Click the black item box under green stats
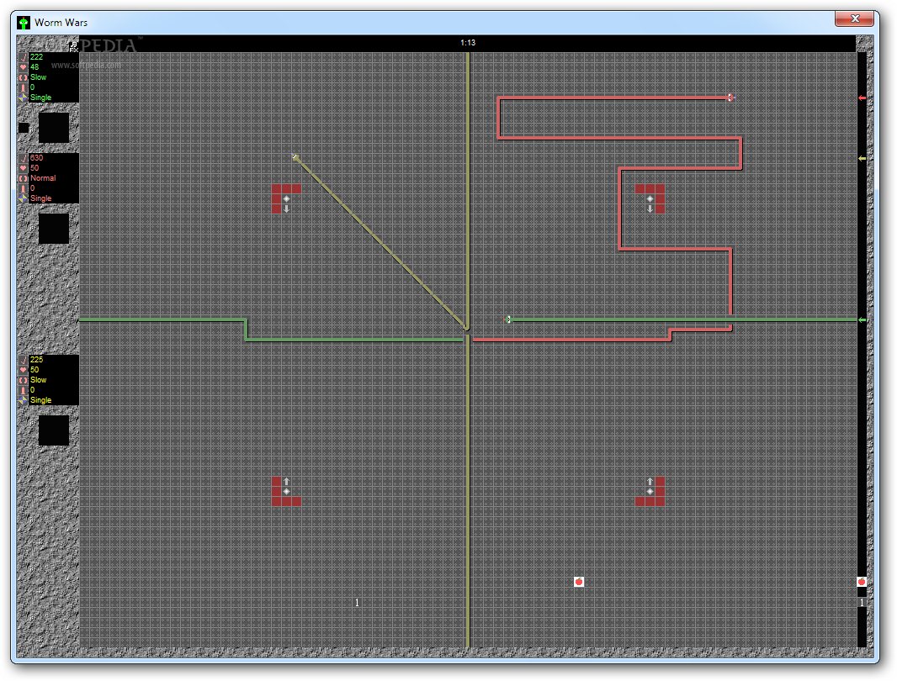 [54, 128]
